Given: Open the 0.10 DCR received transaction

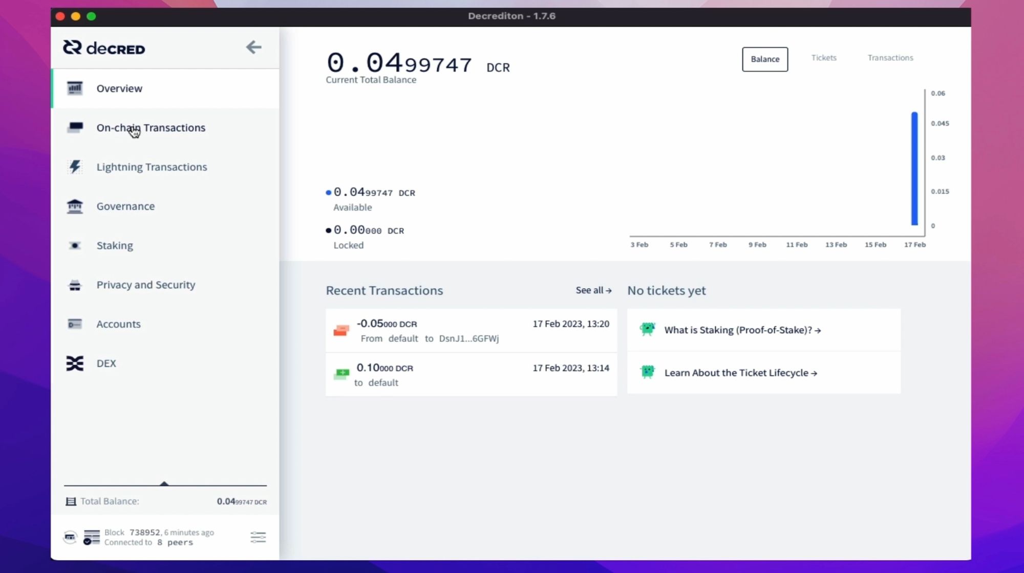Looking at the screenshot, I should [471, 375].
